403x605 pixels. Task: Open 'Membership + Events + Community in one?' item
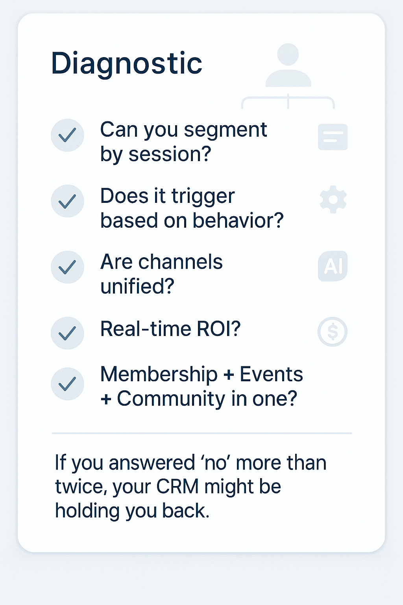[x=201, y=386]
